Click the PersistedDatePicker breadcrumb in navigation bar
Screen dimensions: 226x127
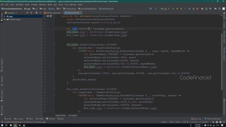12,9
